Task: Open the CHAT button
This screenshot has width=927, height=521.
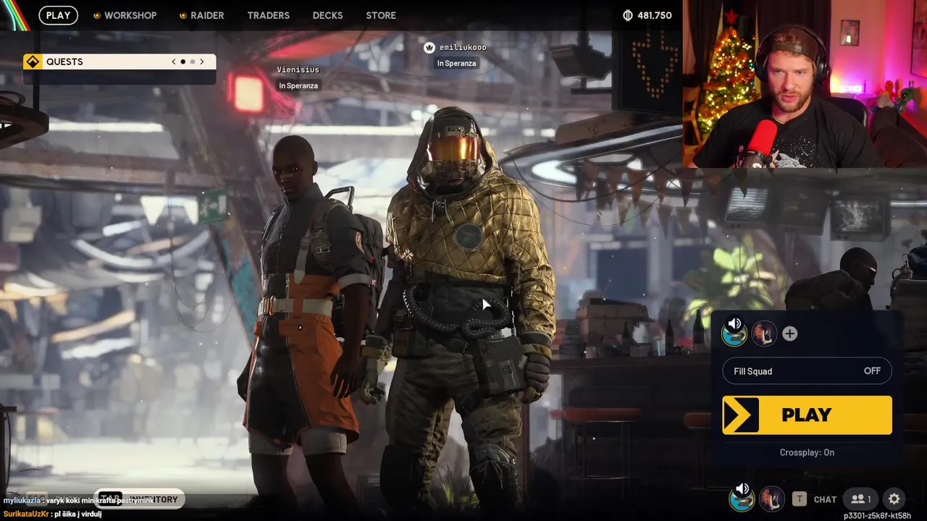Action: pyautogui.click(x=825, y=499)
